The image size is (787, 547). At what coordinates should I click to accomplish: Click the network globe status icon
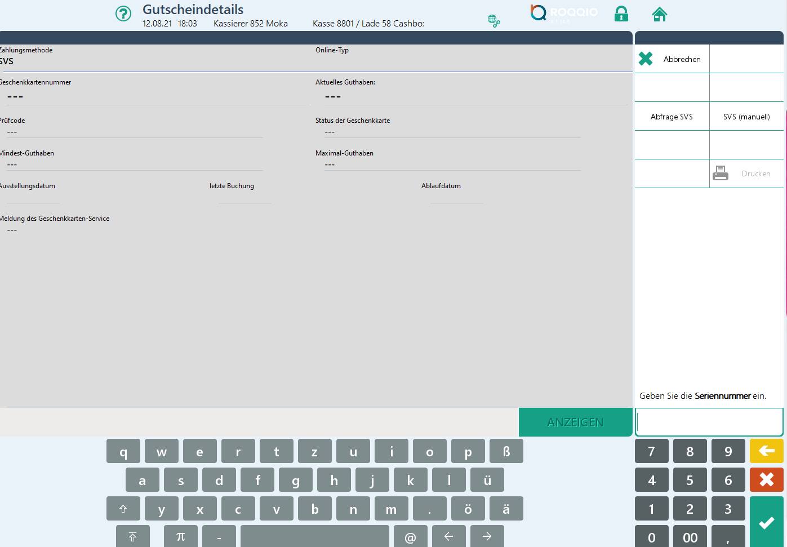click(493, 21)
